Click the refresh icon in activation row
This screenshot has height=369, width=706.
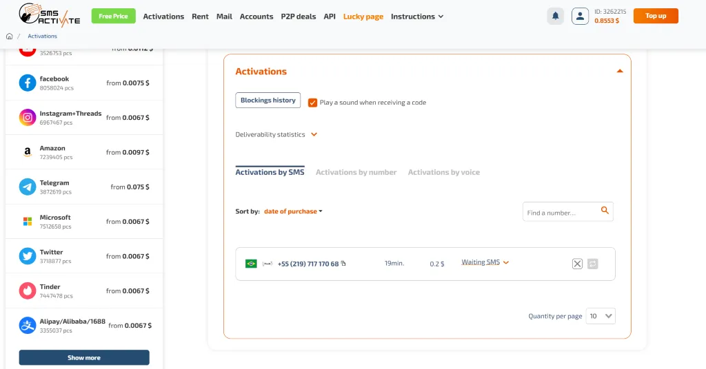[592, 264]
